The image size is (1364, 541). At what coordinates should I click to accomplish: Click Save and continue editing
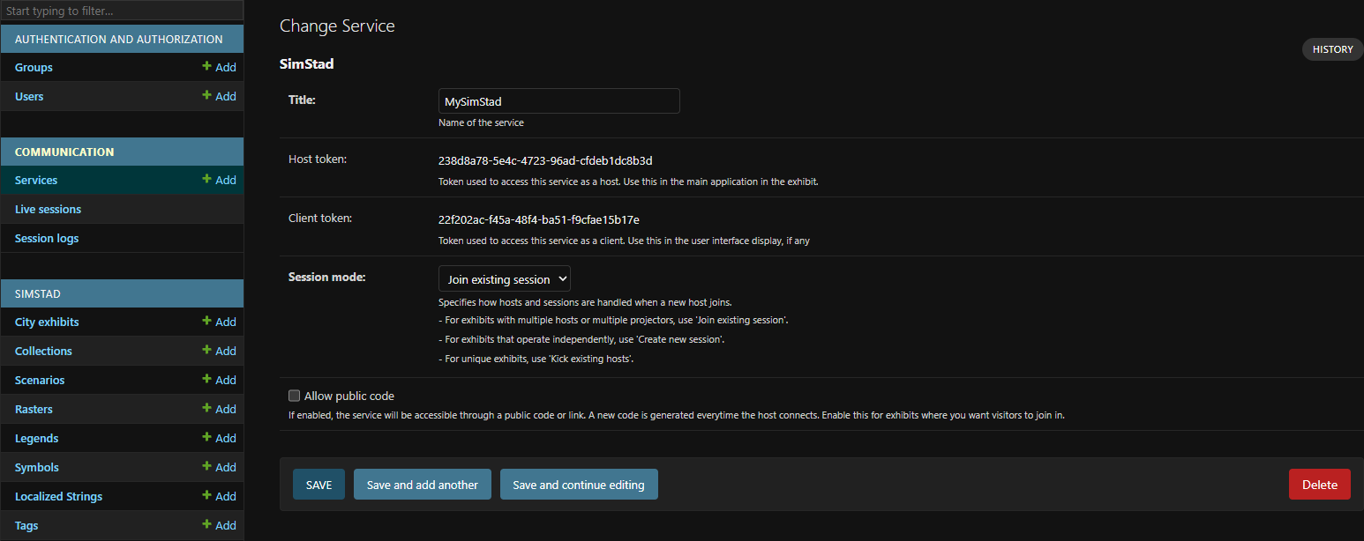[579, 485]
